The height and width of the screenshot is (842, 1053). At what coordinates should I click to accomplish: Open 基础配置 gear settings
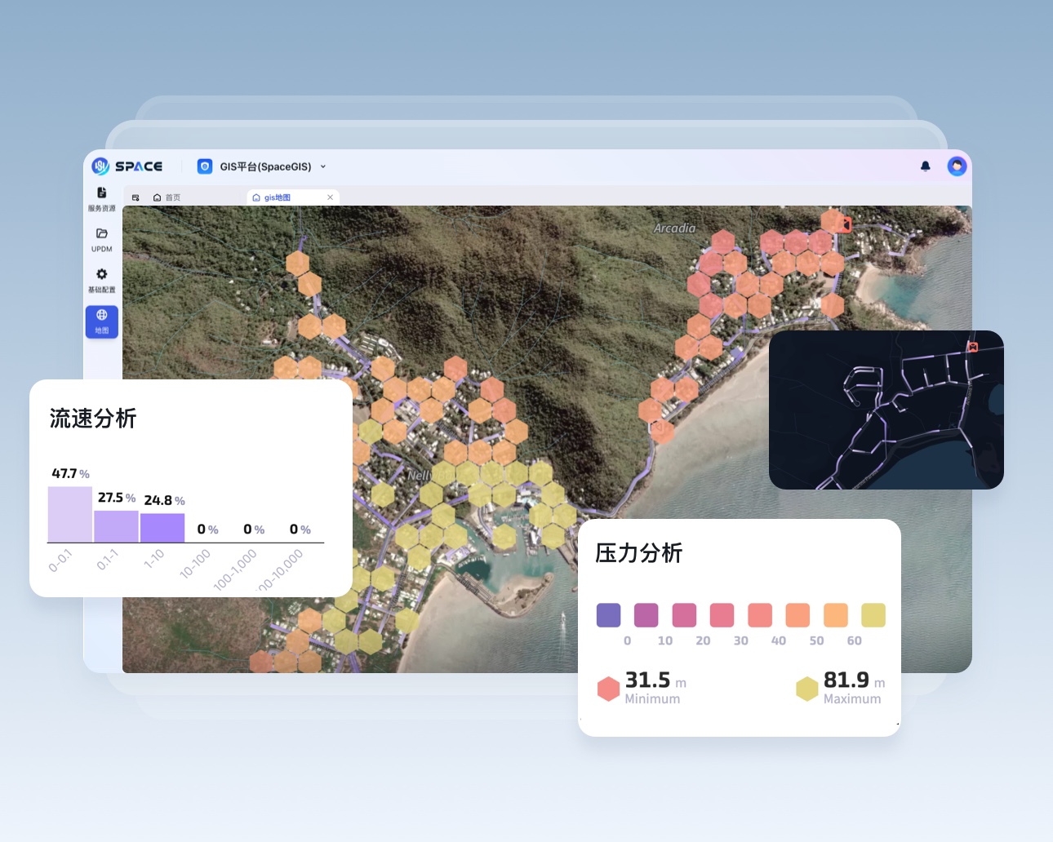click(x=101, y=280)
